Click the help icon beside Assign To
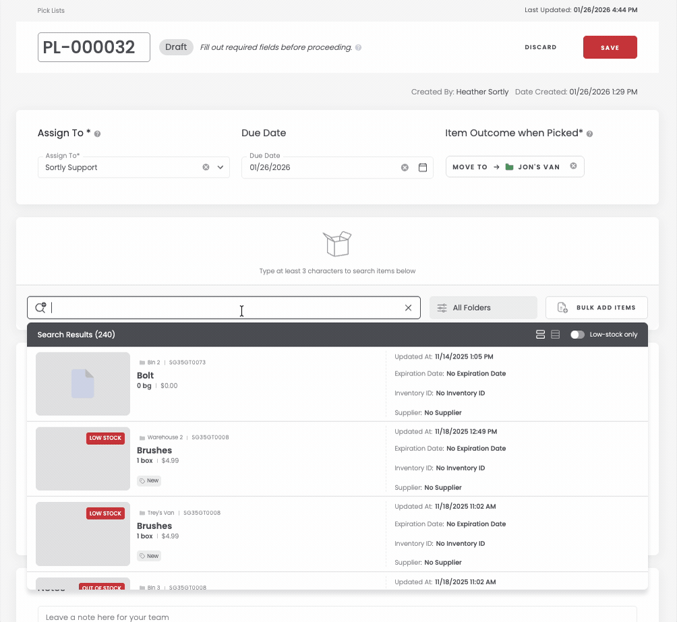 tap(98, 134)
